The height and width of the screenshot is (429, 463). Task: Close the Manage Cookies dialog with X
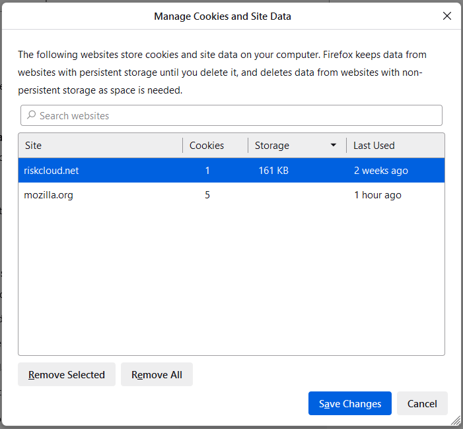click(447, 16)
